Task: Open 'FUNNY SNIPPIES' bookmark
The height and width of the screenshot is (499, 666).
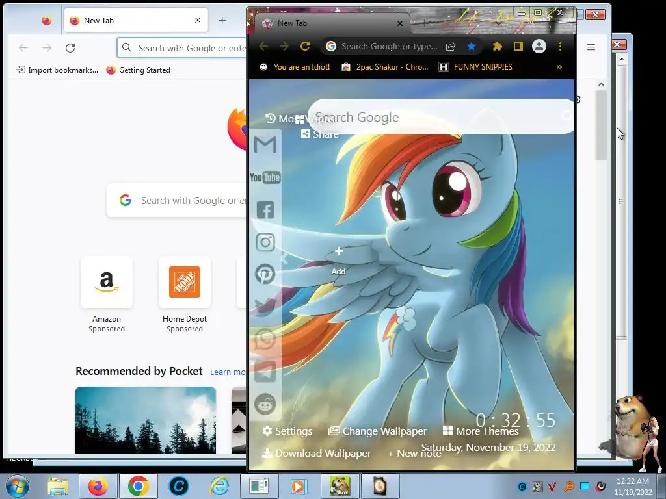Action: [475, 67]
